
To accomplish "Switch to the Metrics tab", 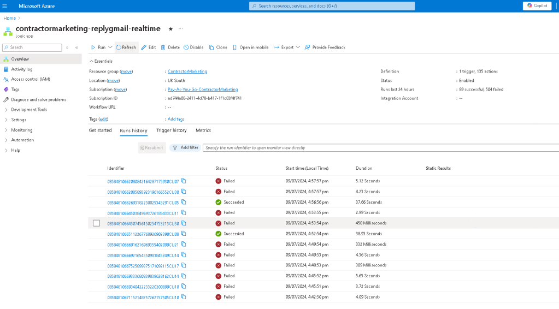I will pos(203,130).
